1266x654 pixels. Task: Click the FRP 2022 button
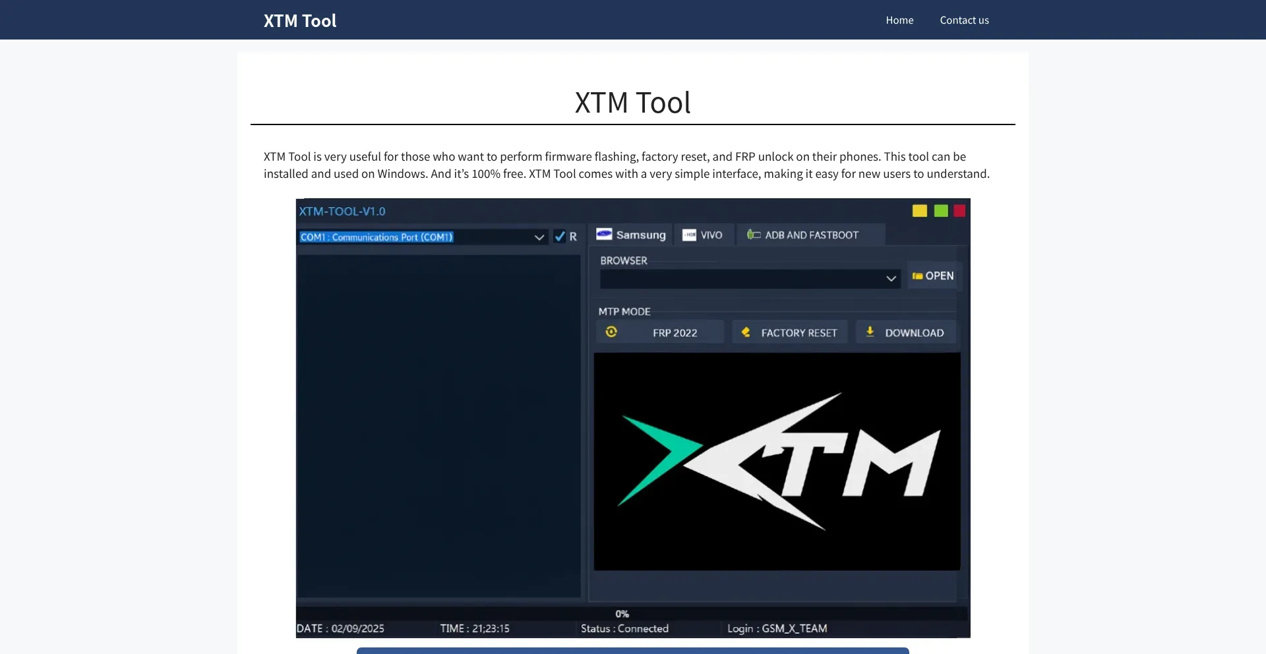(x=660, y=333)
